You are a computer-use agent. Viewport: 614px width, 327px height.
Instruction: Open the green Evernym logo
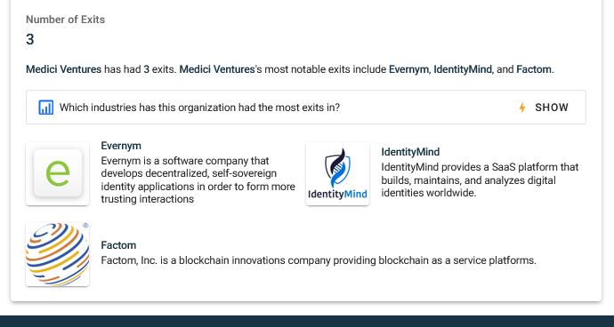point(58,173)
